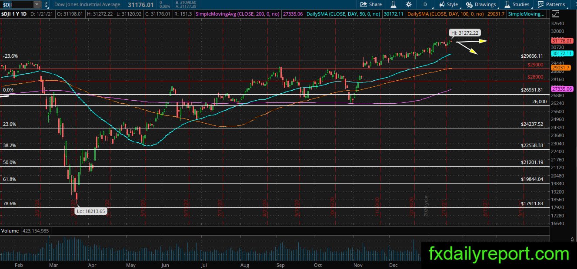Screen dimensions: 577x269
Task: Click the 26,000 price level label
Action: tap(539, 102)
